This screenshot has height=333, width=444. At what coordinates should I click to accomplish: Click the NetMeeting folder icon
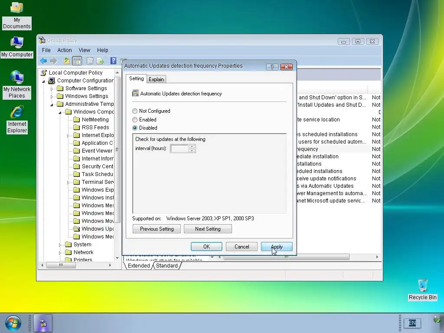point(76,120)
